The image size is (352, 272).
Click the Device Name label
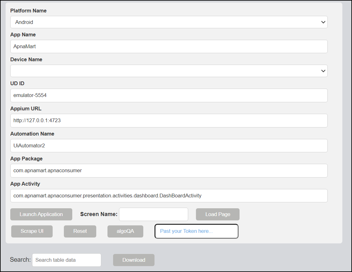coord(26,60)
